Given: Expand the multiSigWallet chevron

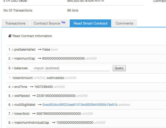Looking at the screenshot, I should [x=13, y=105].
